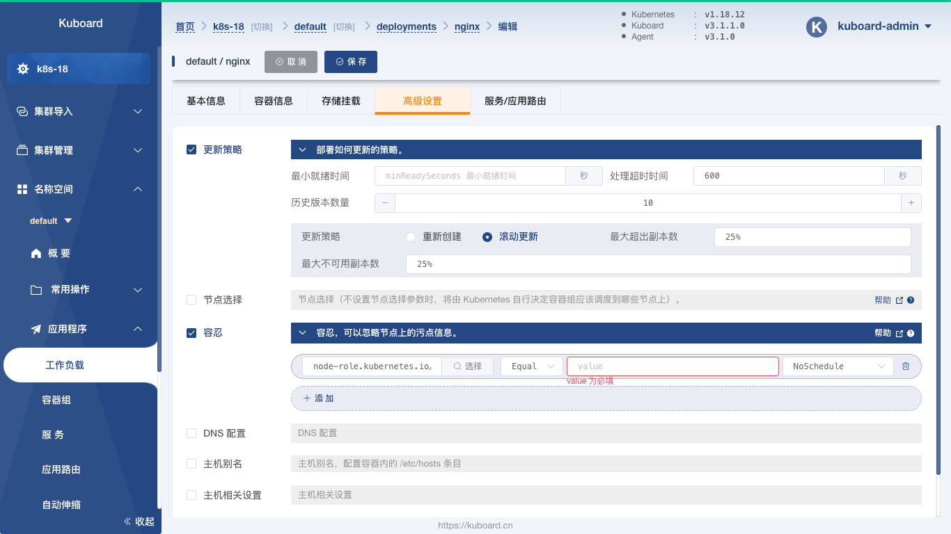Switch to the 服务/应用路由 tab
This screenshot has width=951, height=534.
pyautogui.click(x=515, y=101)
